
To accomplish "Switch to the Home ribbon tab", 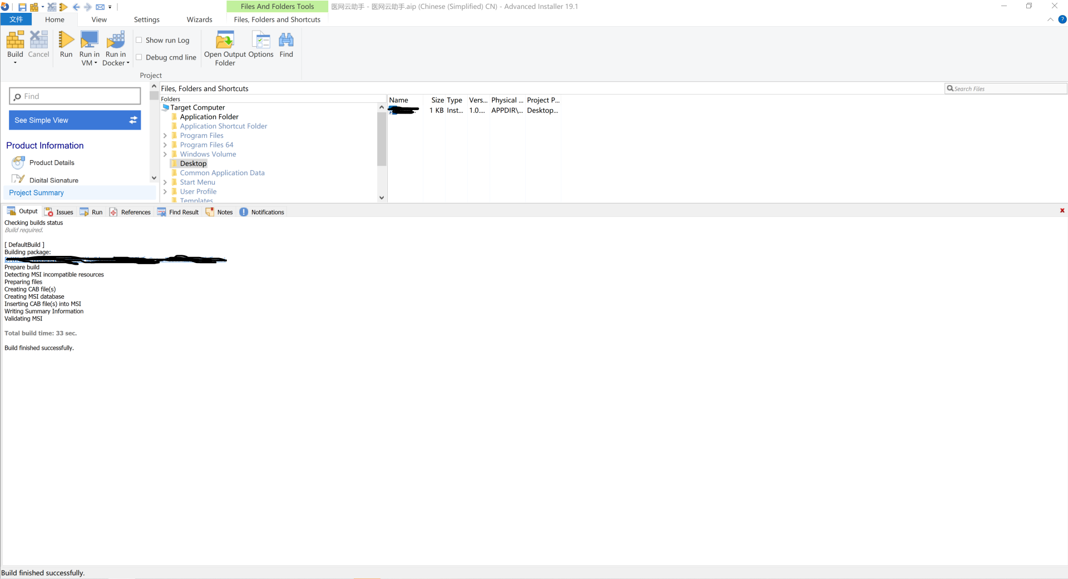I will (55, 19).
